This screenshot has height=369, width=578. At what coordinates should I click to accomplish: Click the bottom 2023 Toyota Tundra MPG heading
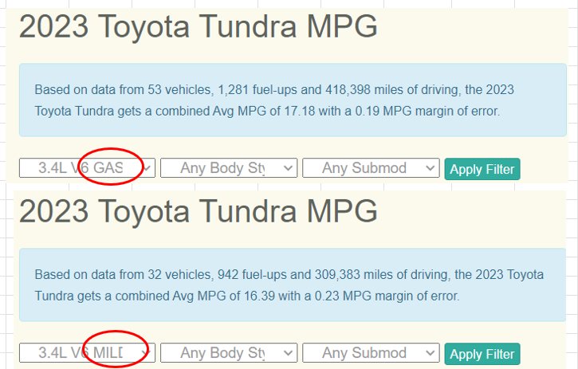point(199,211)
